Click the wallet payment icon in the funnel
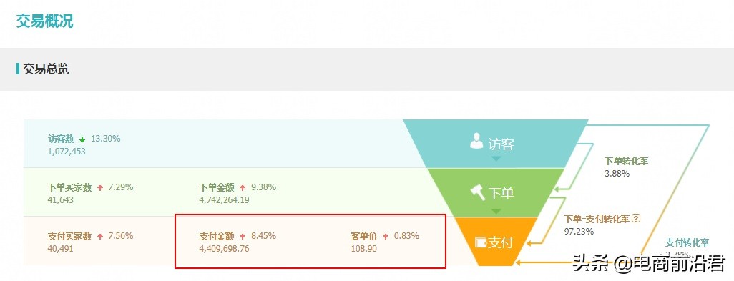The width and height of the screenshot is (734, 281). click(481, 242)
